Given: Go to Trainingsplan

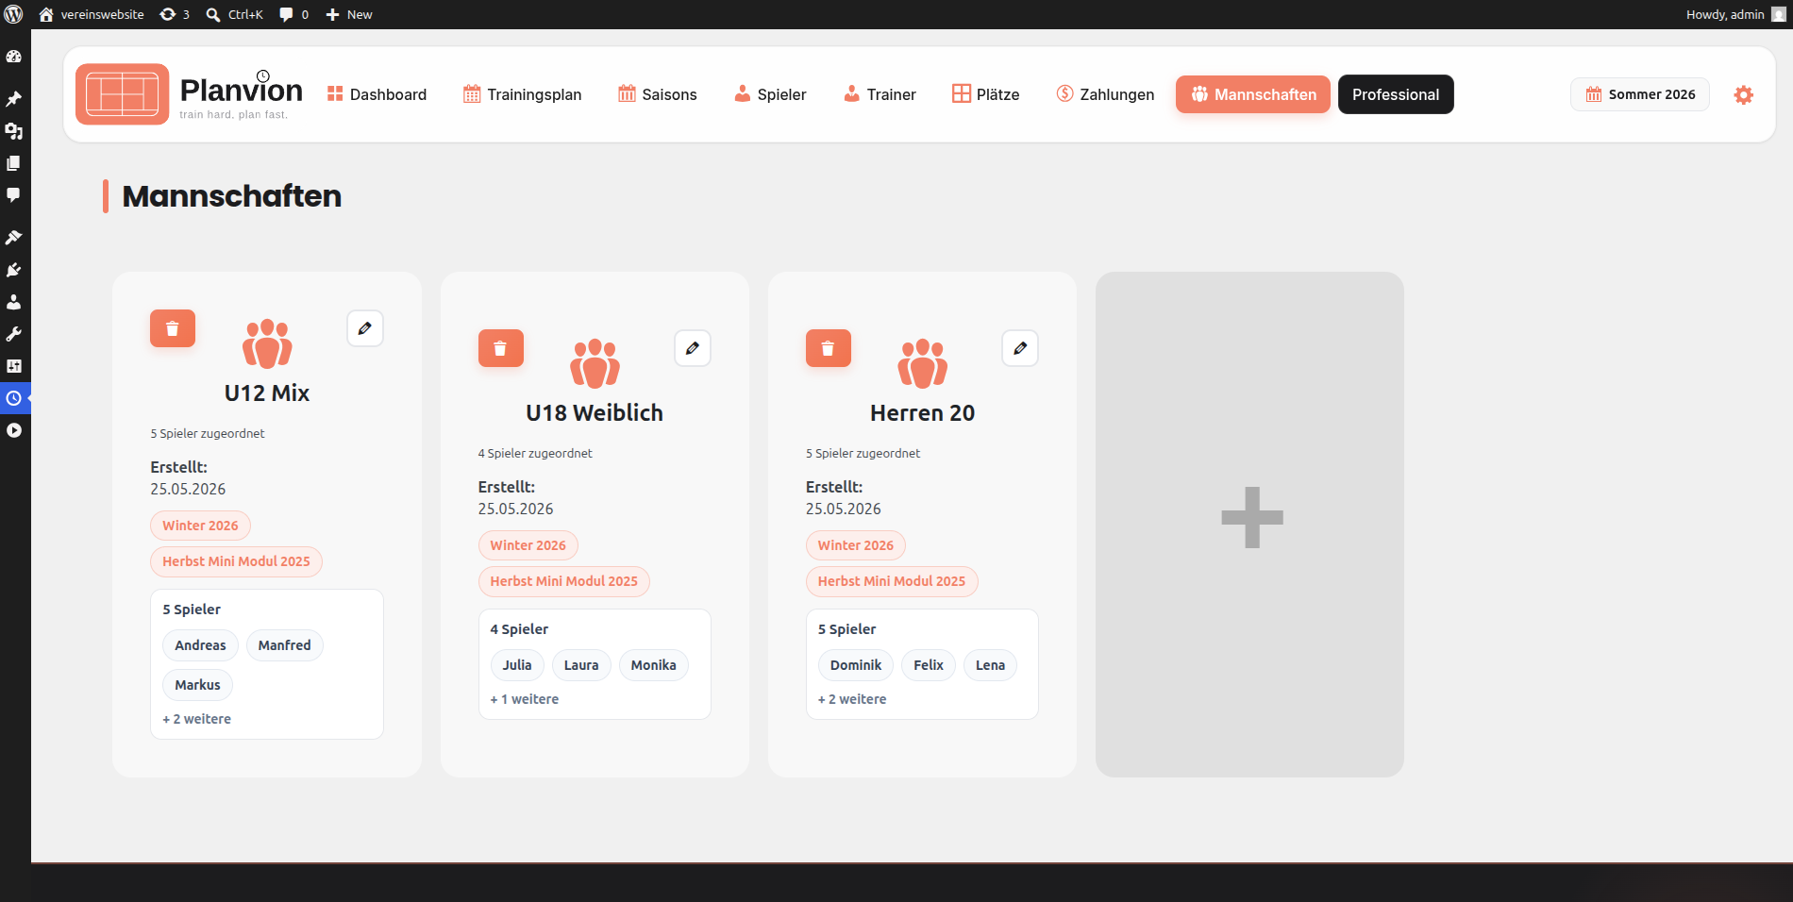Looking at the screenshot, I should 523,94.
